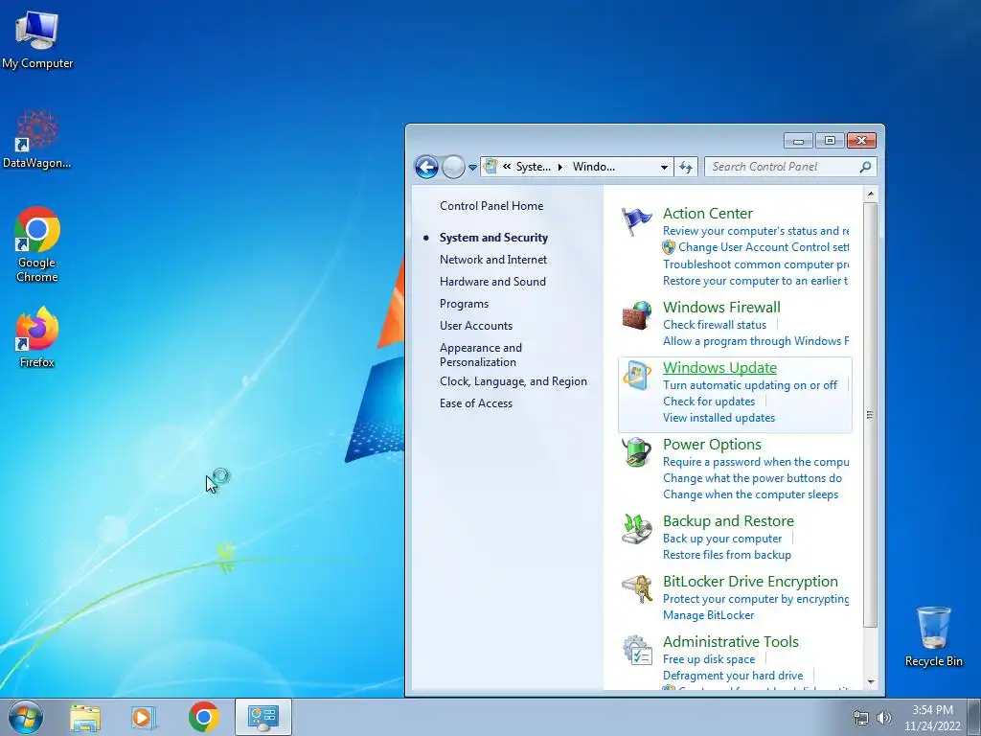Open the Recycle Bin on the desktop
This screenshot has height=736, width=981.
(x=933, y=636)
